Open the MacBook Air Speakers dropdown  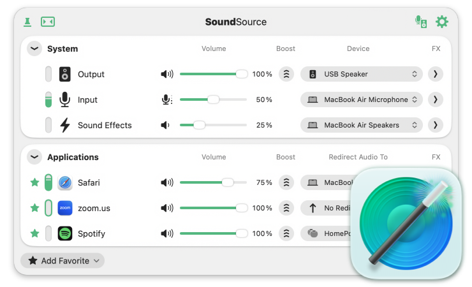[362, 125]
